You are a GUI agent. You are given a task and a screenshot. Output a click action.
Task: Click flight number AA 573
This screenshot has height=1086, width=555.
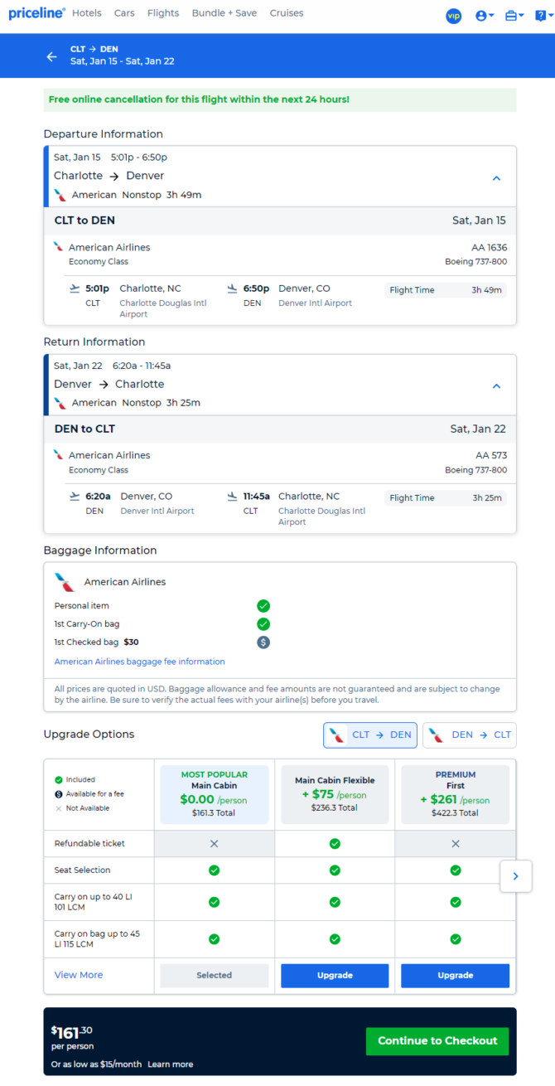(x=492, y=455)
